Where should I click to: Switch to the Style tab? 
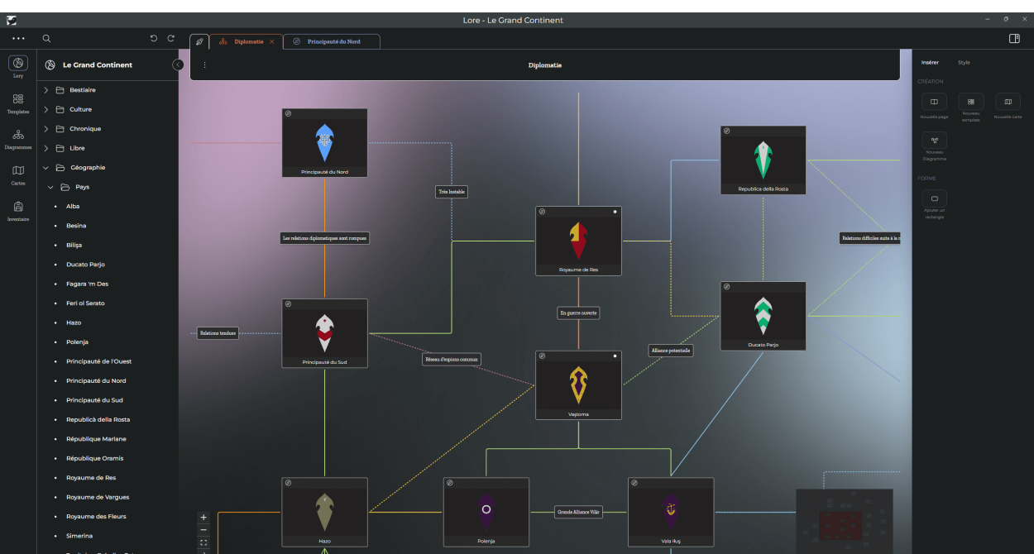964,63
